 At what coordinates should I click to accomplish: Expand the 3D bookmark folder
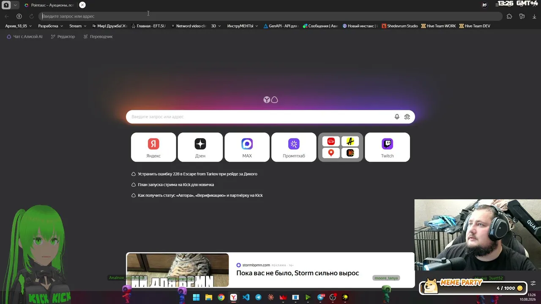pos(216,26)
